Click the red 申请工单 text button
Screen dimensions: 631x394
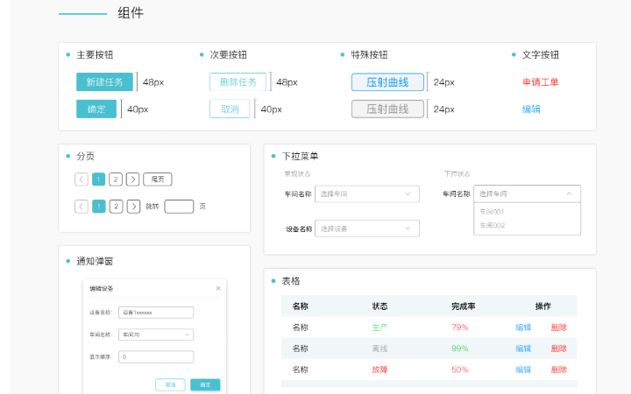coord(541,82)
